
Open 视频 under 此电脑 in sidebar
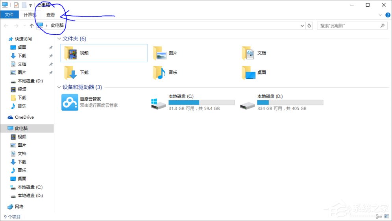click(x=22, y=137)
